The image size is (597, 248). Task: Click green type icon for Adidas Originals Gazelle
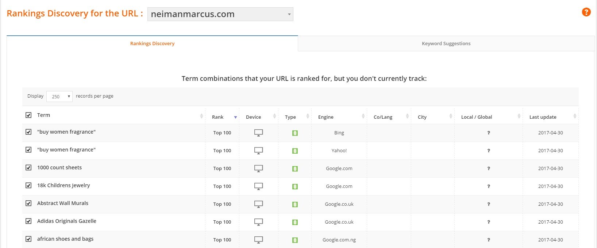[x=295, y=222]
